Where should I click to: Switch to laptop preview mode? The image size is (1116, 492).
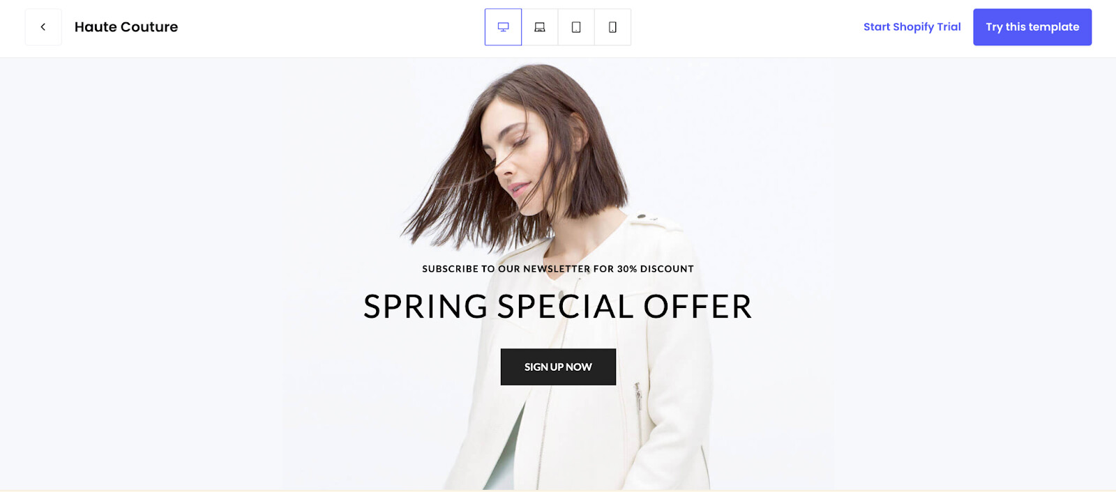pyautogui.click(x=540, y=27)
